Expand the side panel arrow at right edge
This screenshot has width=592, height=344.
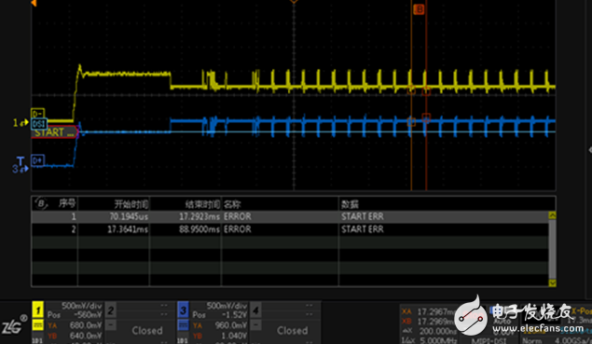pos(590,150)
